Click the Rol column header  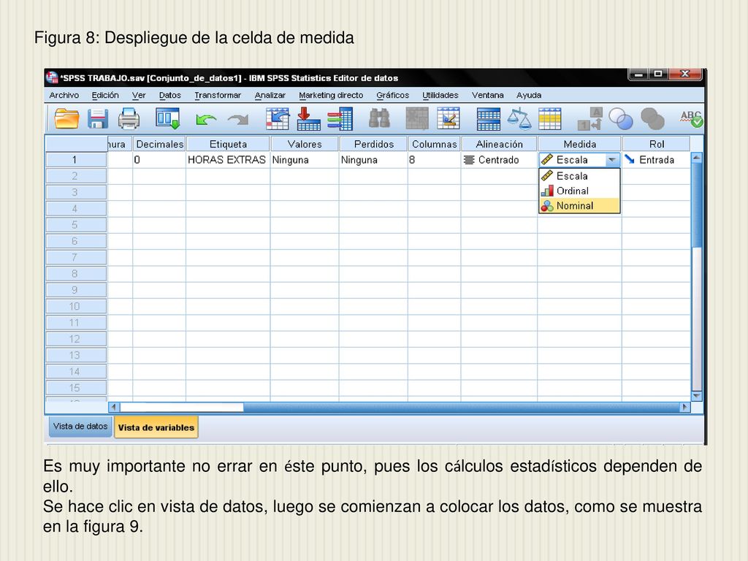point(657,144)
